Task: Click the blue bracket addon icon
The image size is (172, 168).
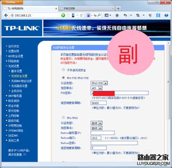Action: pos(158,15)
